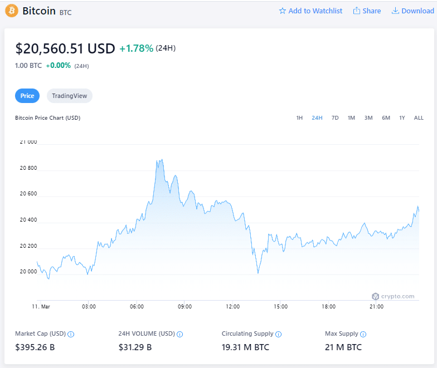Open Market Cap info tooltip icon
Viewport: 437px width, 368px height.
(71, 334)
